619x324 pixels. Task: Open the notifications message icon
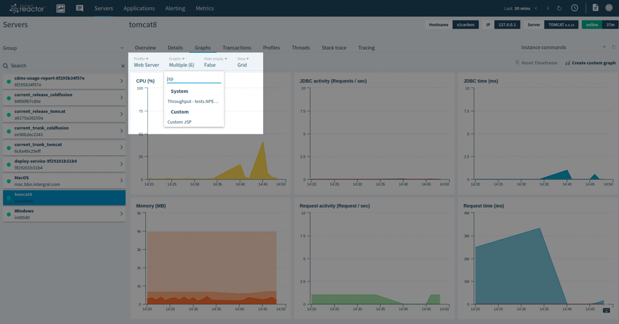coord(79,8)
